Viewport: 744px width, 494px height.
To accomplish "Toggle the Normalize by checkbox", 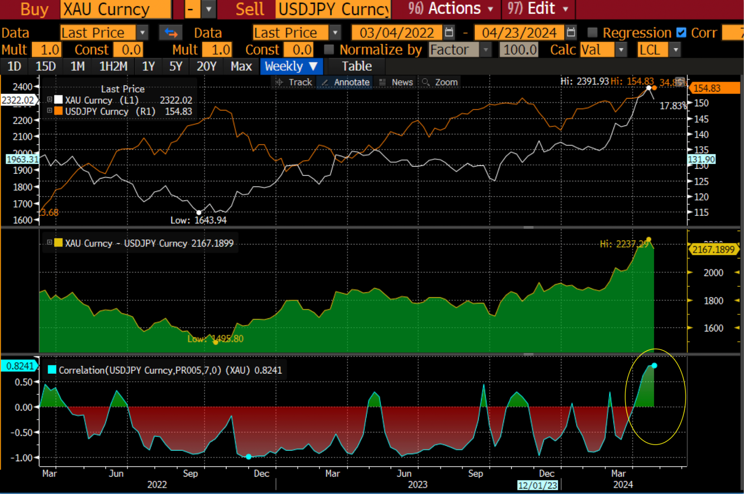I will 329,50.
